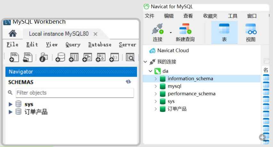
Task: Click Navicat 连接 toolbar button
Action: [x=157, y=33]
